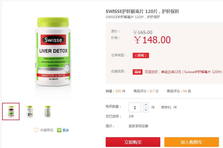Screen dimensions: 223x148
Task: Open the 更多 more link
Action: pos(66,130)
